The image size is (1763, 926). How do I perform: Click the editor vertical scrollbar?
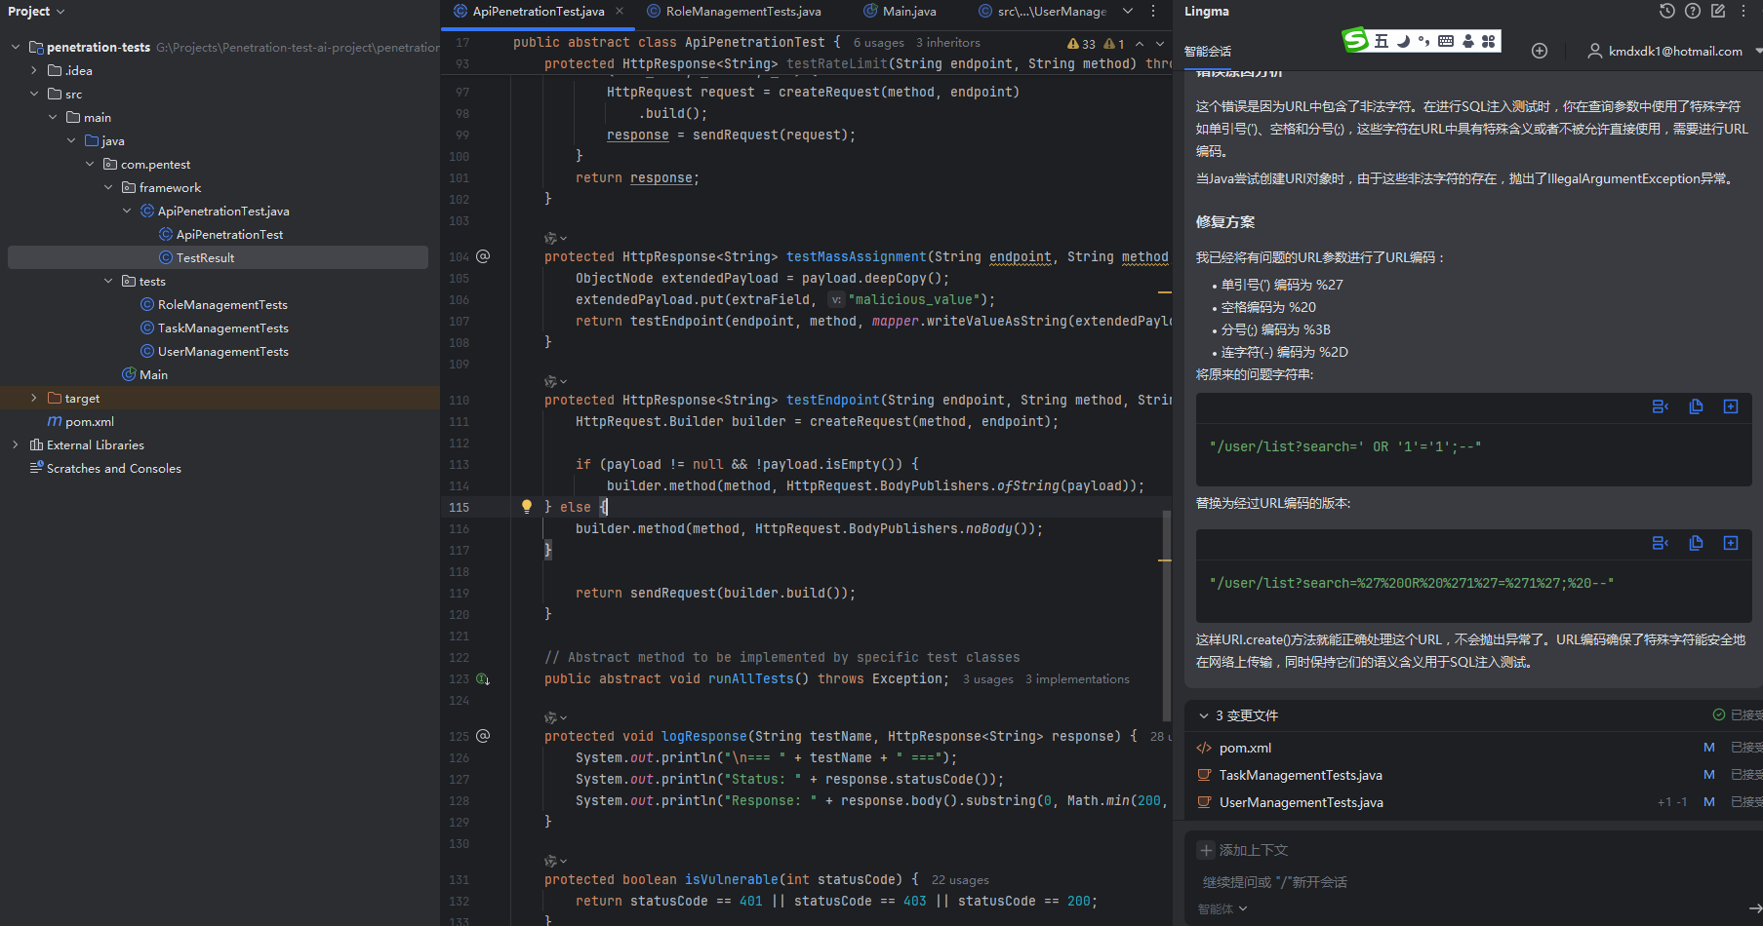(x=1166, y=614)
